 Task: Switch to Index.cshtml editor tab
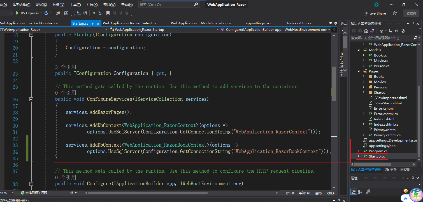[x=299, y=23]
